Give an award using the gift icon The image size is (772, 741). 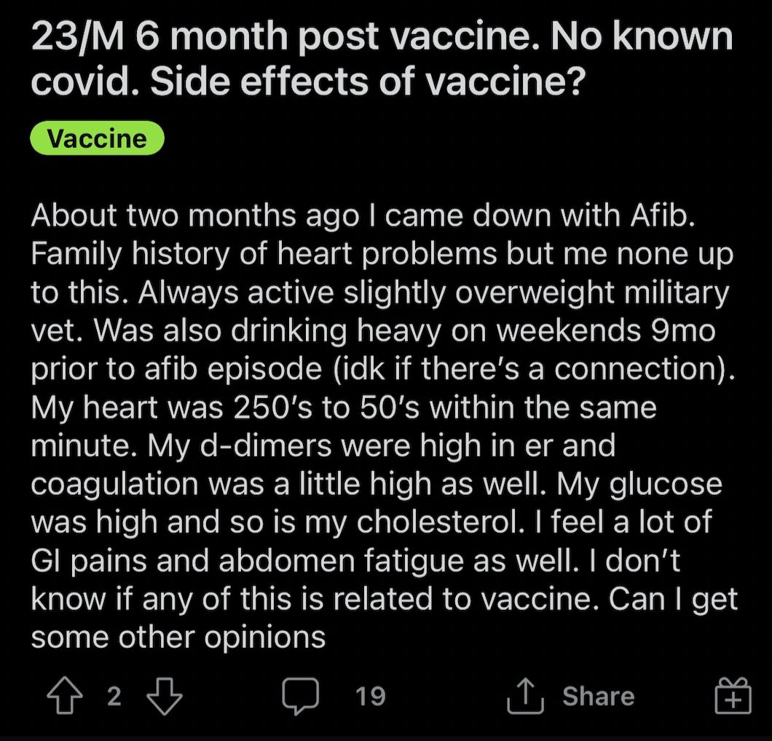733,696
